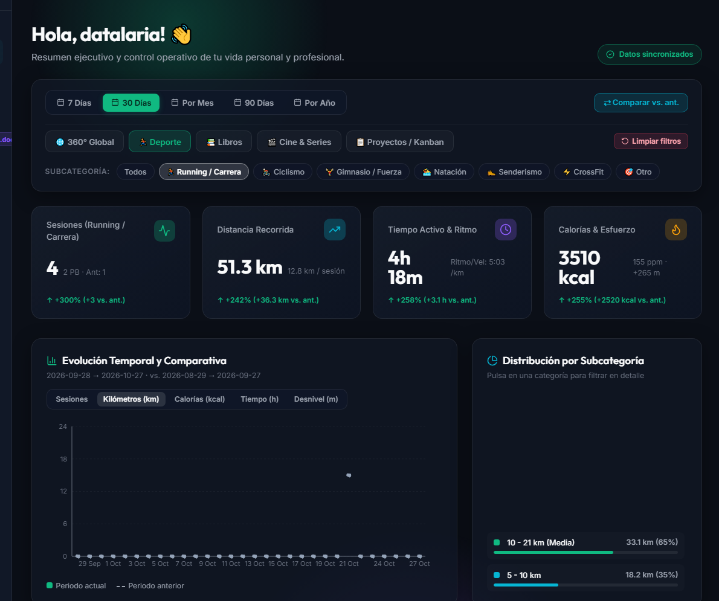The width and height of the screenshot is (719, 601).
Task: Click the cyclist icon in Ciclismo chip
Action: click(266, 172)
